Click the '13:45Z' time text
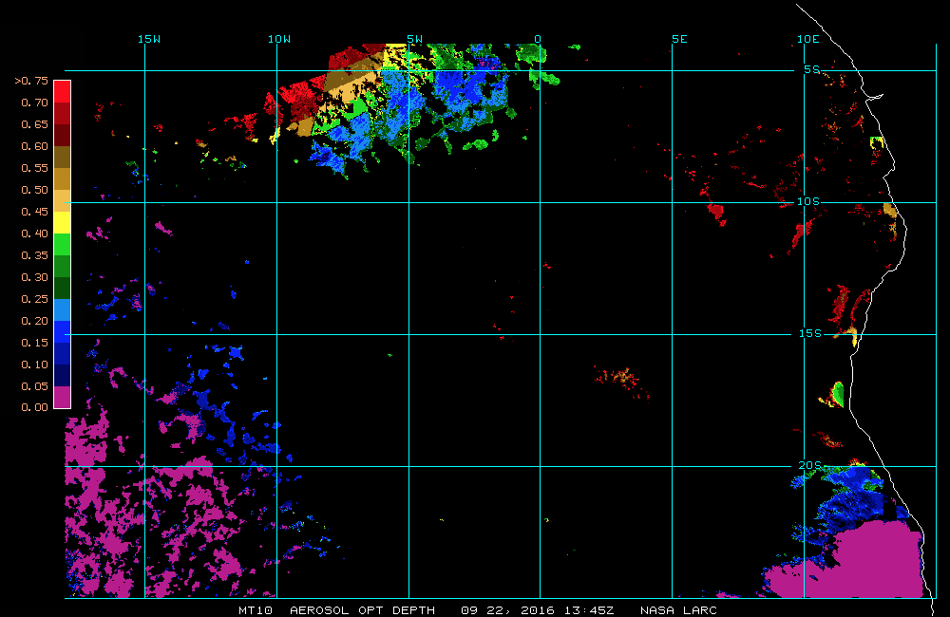Image resolution: width=950 pixels, height=617 pixels. tap(589, 610)
